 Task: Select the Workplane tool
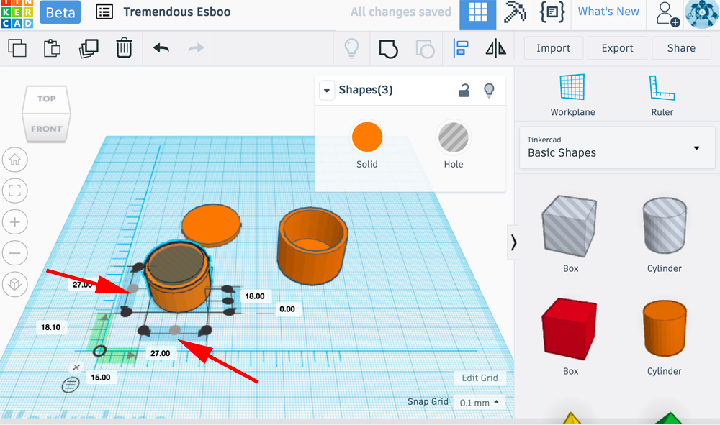click(572, 95)
